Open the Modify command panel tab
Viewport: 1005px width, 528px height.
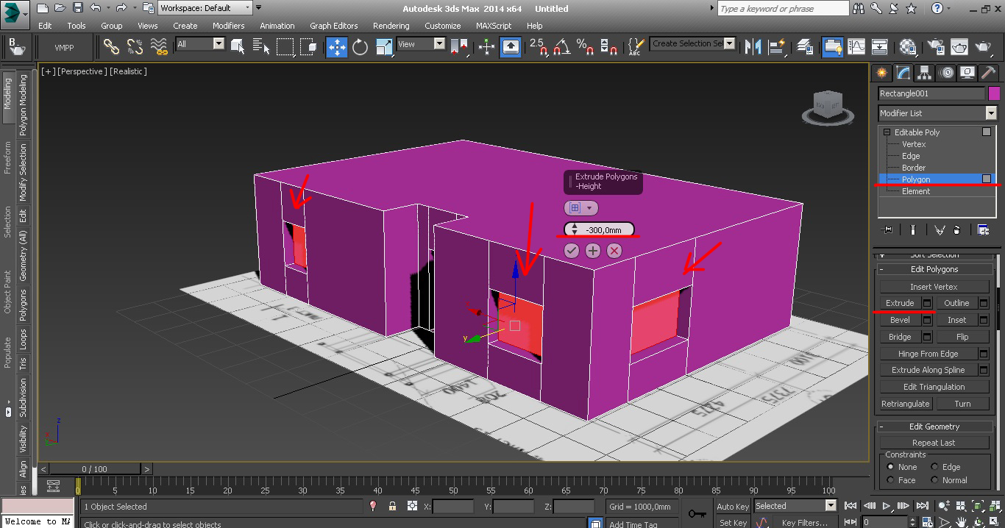coord(903,73)
